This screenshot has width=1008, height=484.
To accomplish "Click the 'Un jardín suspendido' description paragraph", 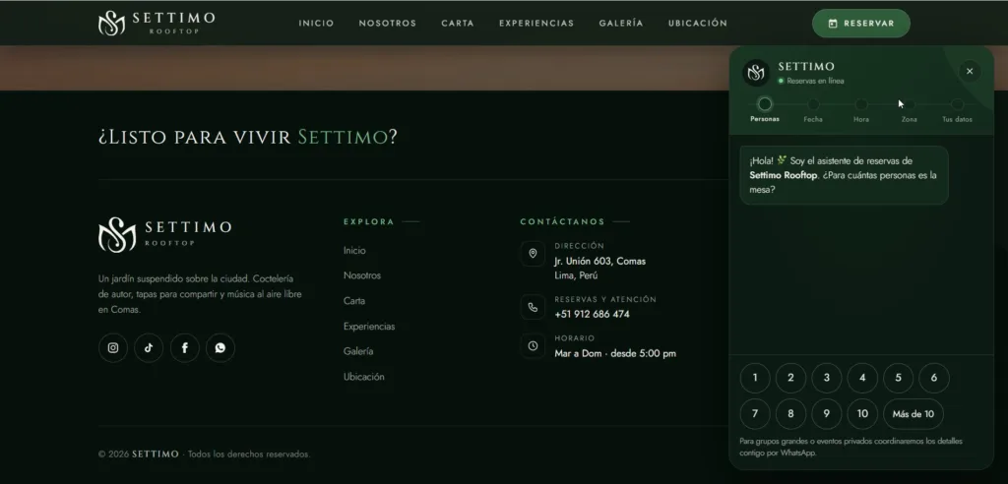I will (200, 294).
